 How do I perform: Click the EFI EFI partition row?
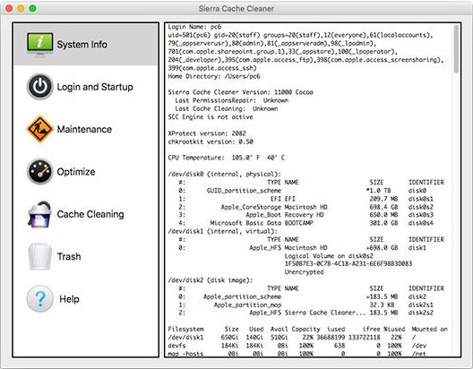(305, 199)
